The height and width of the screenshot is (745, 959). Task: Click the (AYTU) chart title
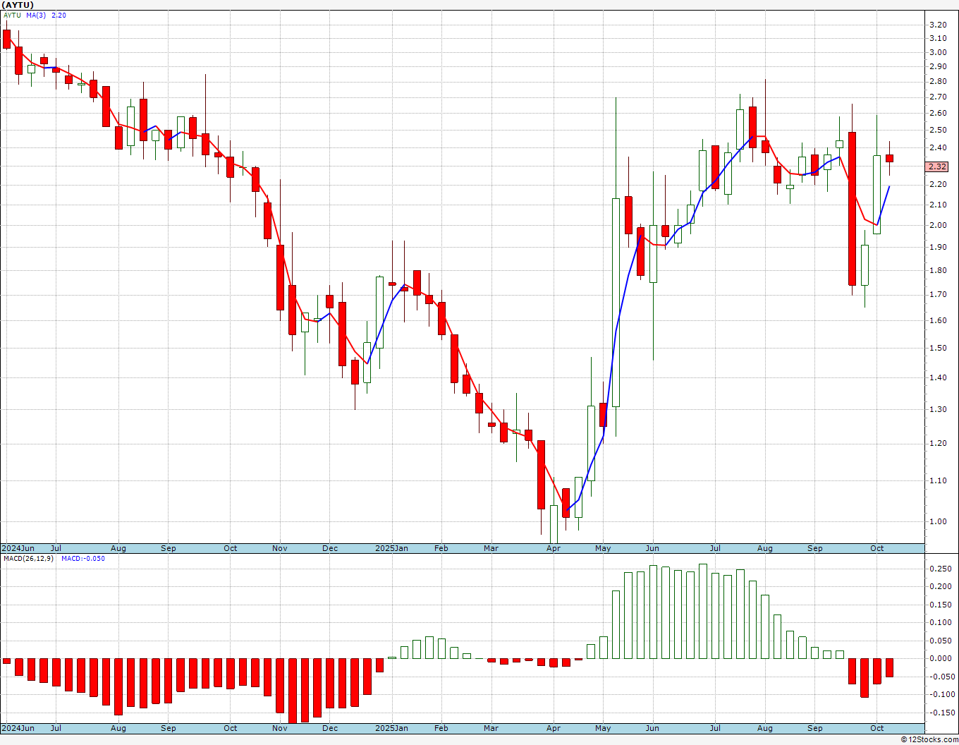(x=18, y=5)
